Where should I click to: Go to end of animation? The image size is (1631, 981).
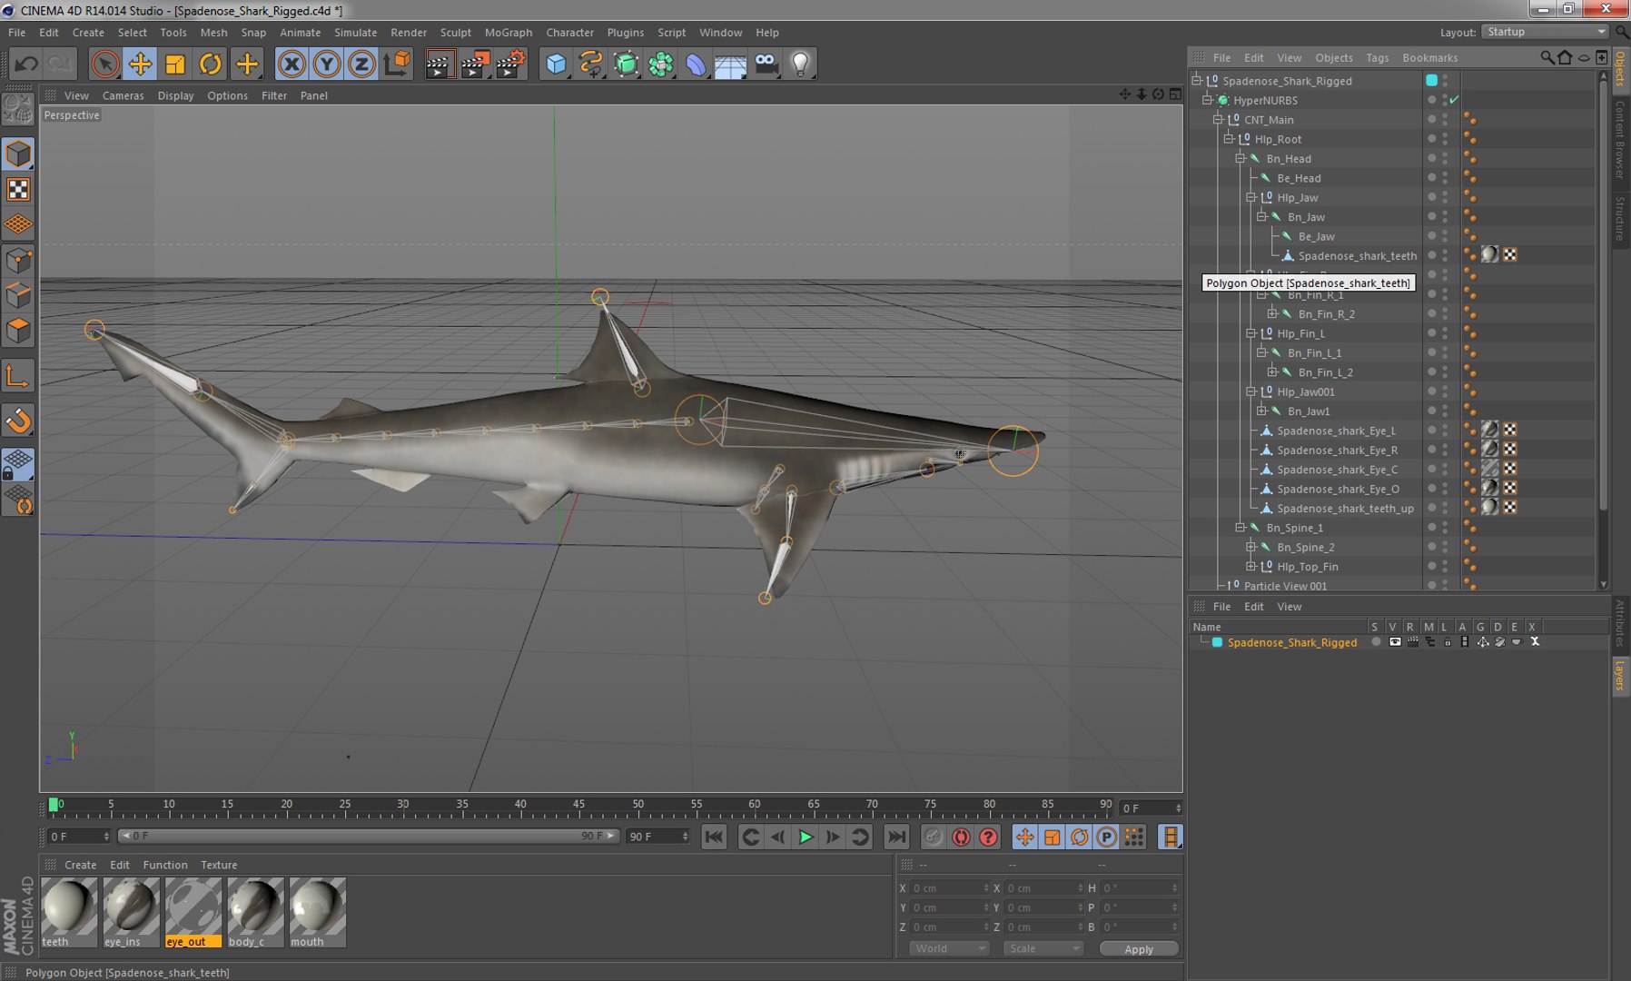896,837
